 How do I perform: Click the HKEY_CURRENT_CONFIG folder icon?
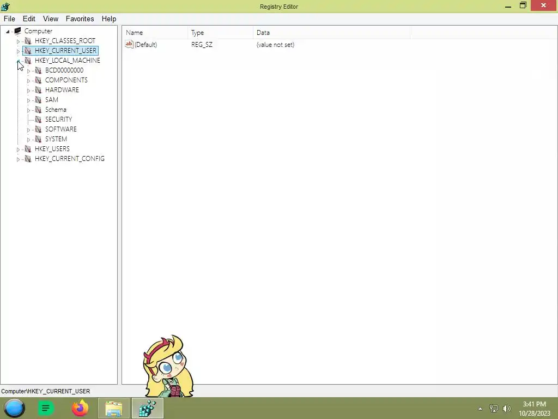click(28, 159)
